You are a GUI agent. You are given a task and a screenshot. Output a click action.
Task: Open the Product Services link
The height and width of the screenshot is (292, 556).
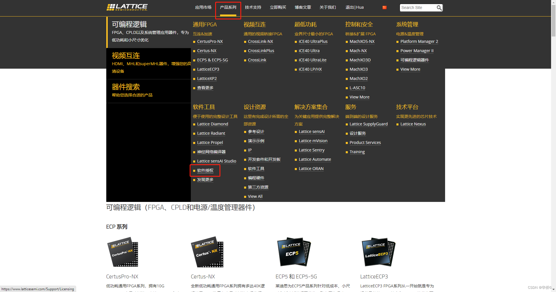365,143
